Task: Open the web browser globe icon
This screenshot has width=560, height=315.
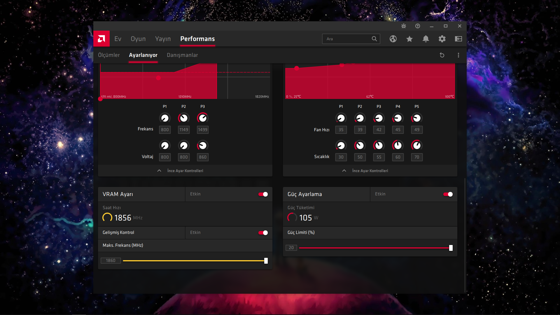Action: pos(393,39)
